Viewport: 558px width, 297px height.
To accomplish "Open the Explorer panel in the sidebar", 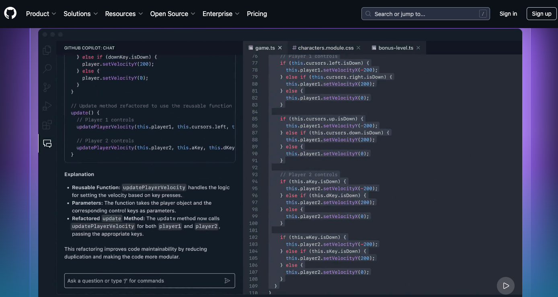I will pyautogui.click(x=47, y=50).
